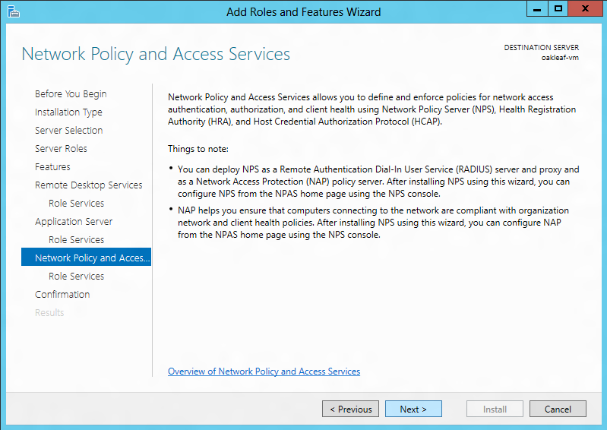Select highlighted Network Policy and Access step
607x430 pixels.
(86, 257)
